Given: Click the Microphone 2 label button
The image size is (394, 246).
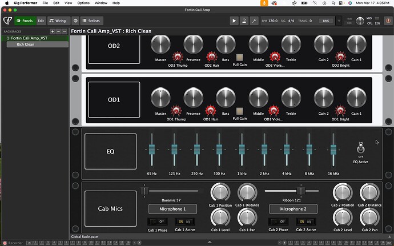Looking at the screenshot, I should click(x=294, y=209).
